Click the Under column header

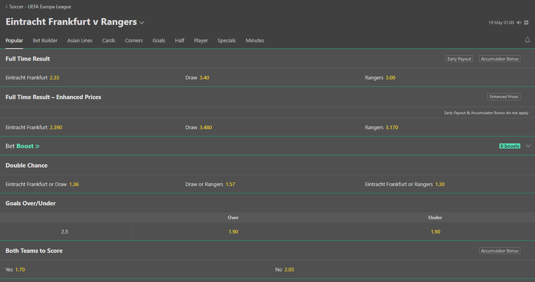pos(435,218)
